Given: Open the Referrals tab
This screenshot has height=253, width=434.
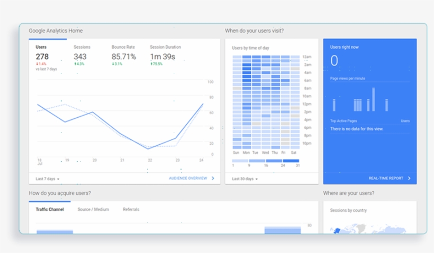Looking at the screenshot, I should click(x=131, y=210).
